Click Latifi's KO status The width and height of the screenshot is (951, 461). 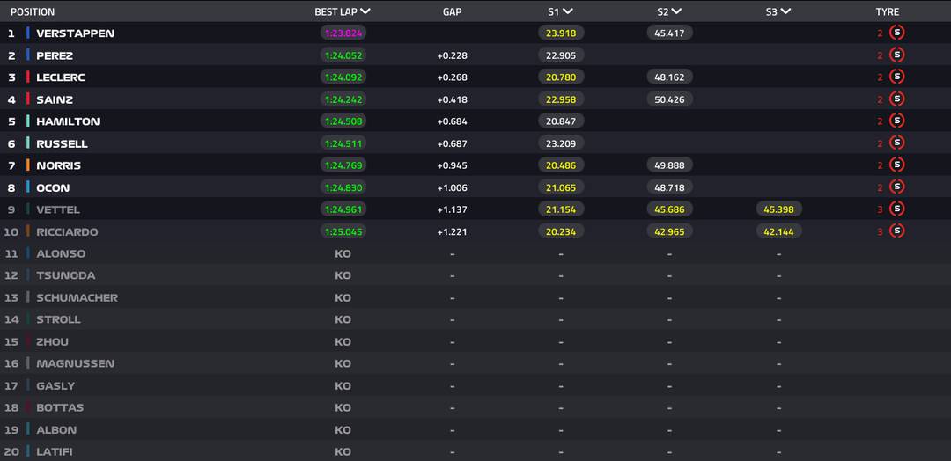(x=343, y=452)
